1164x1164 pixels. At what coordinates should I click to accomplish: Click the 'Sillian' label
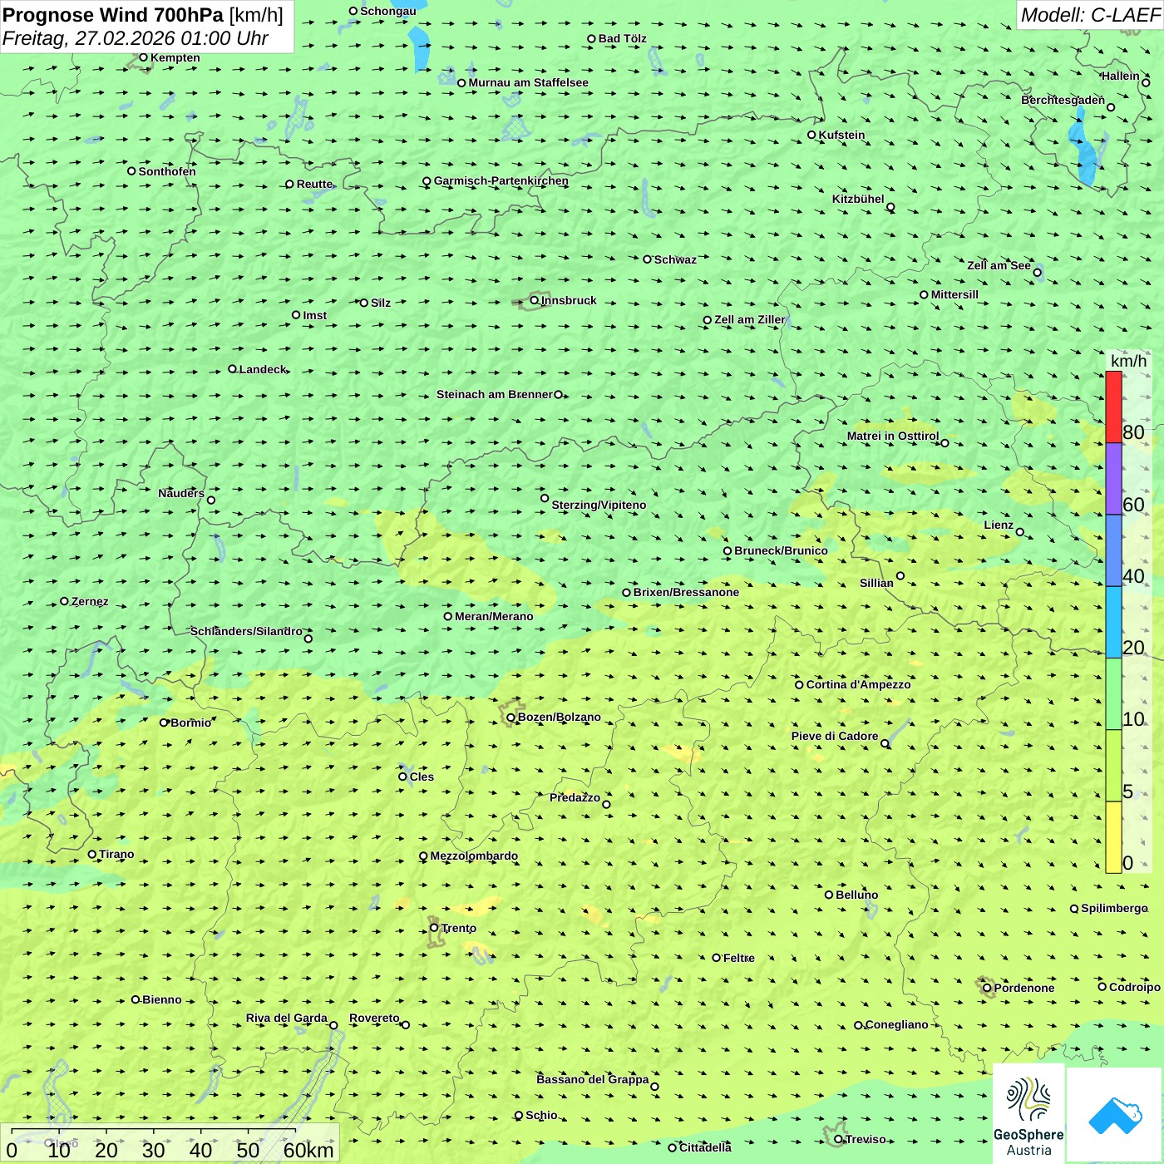pyautogui.click(x=876, y=583)
